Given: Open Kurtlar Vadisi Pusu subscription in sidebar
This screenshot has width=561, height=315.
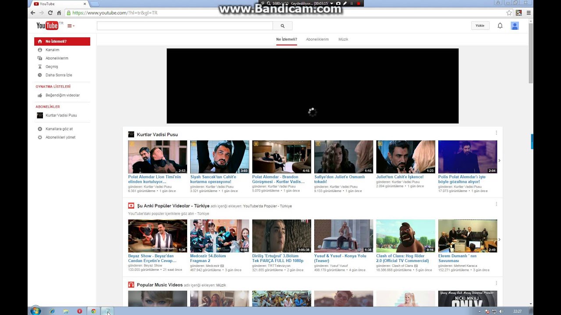Looking at the screenshot, I should 62,115.
